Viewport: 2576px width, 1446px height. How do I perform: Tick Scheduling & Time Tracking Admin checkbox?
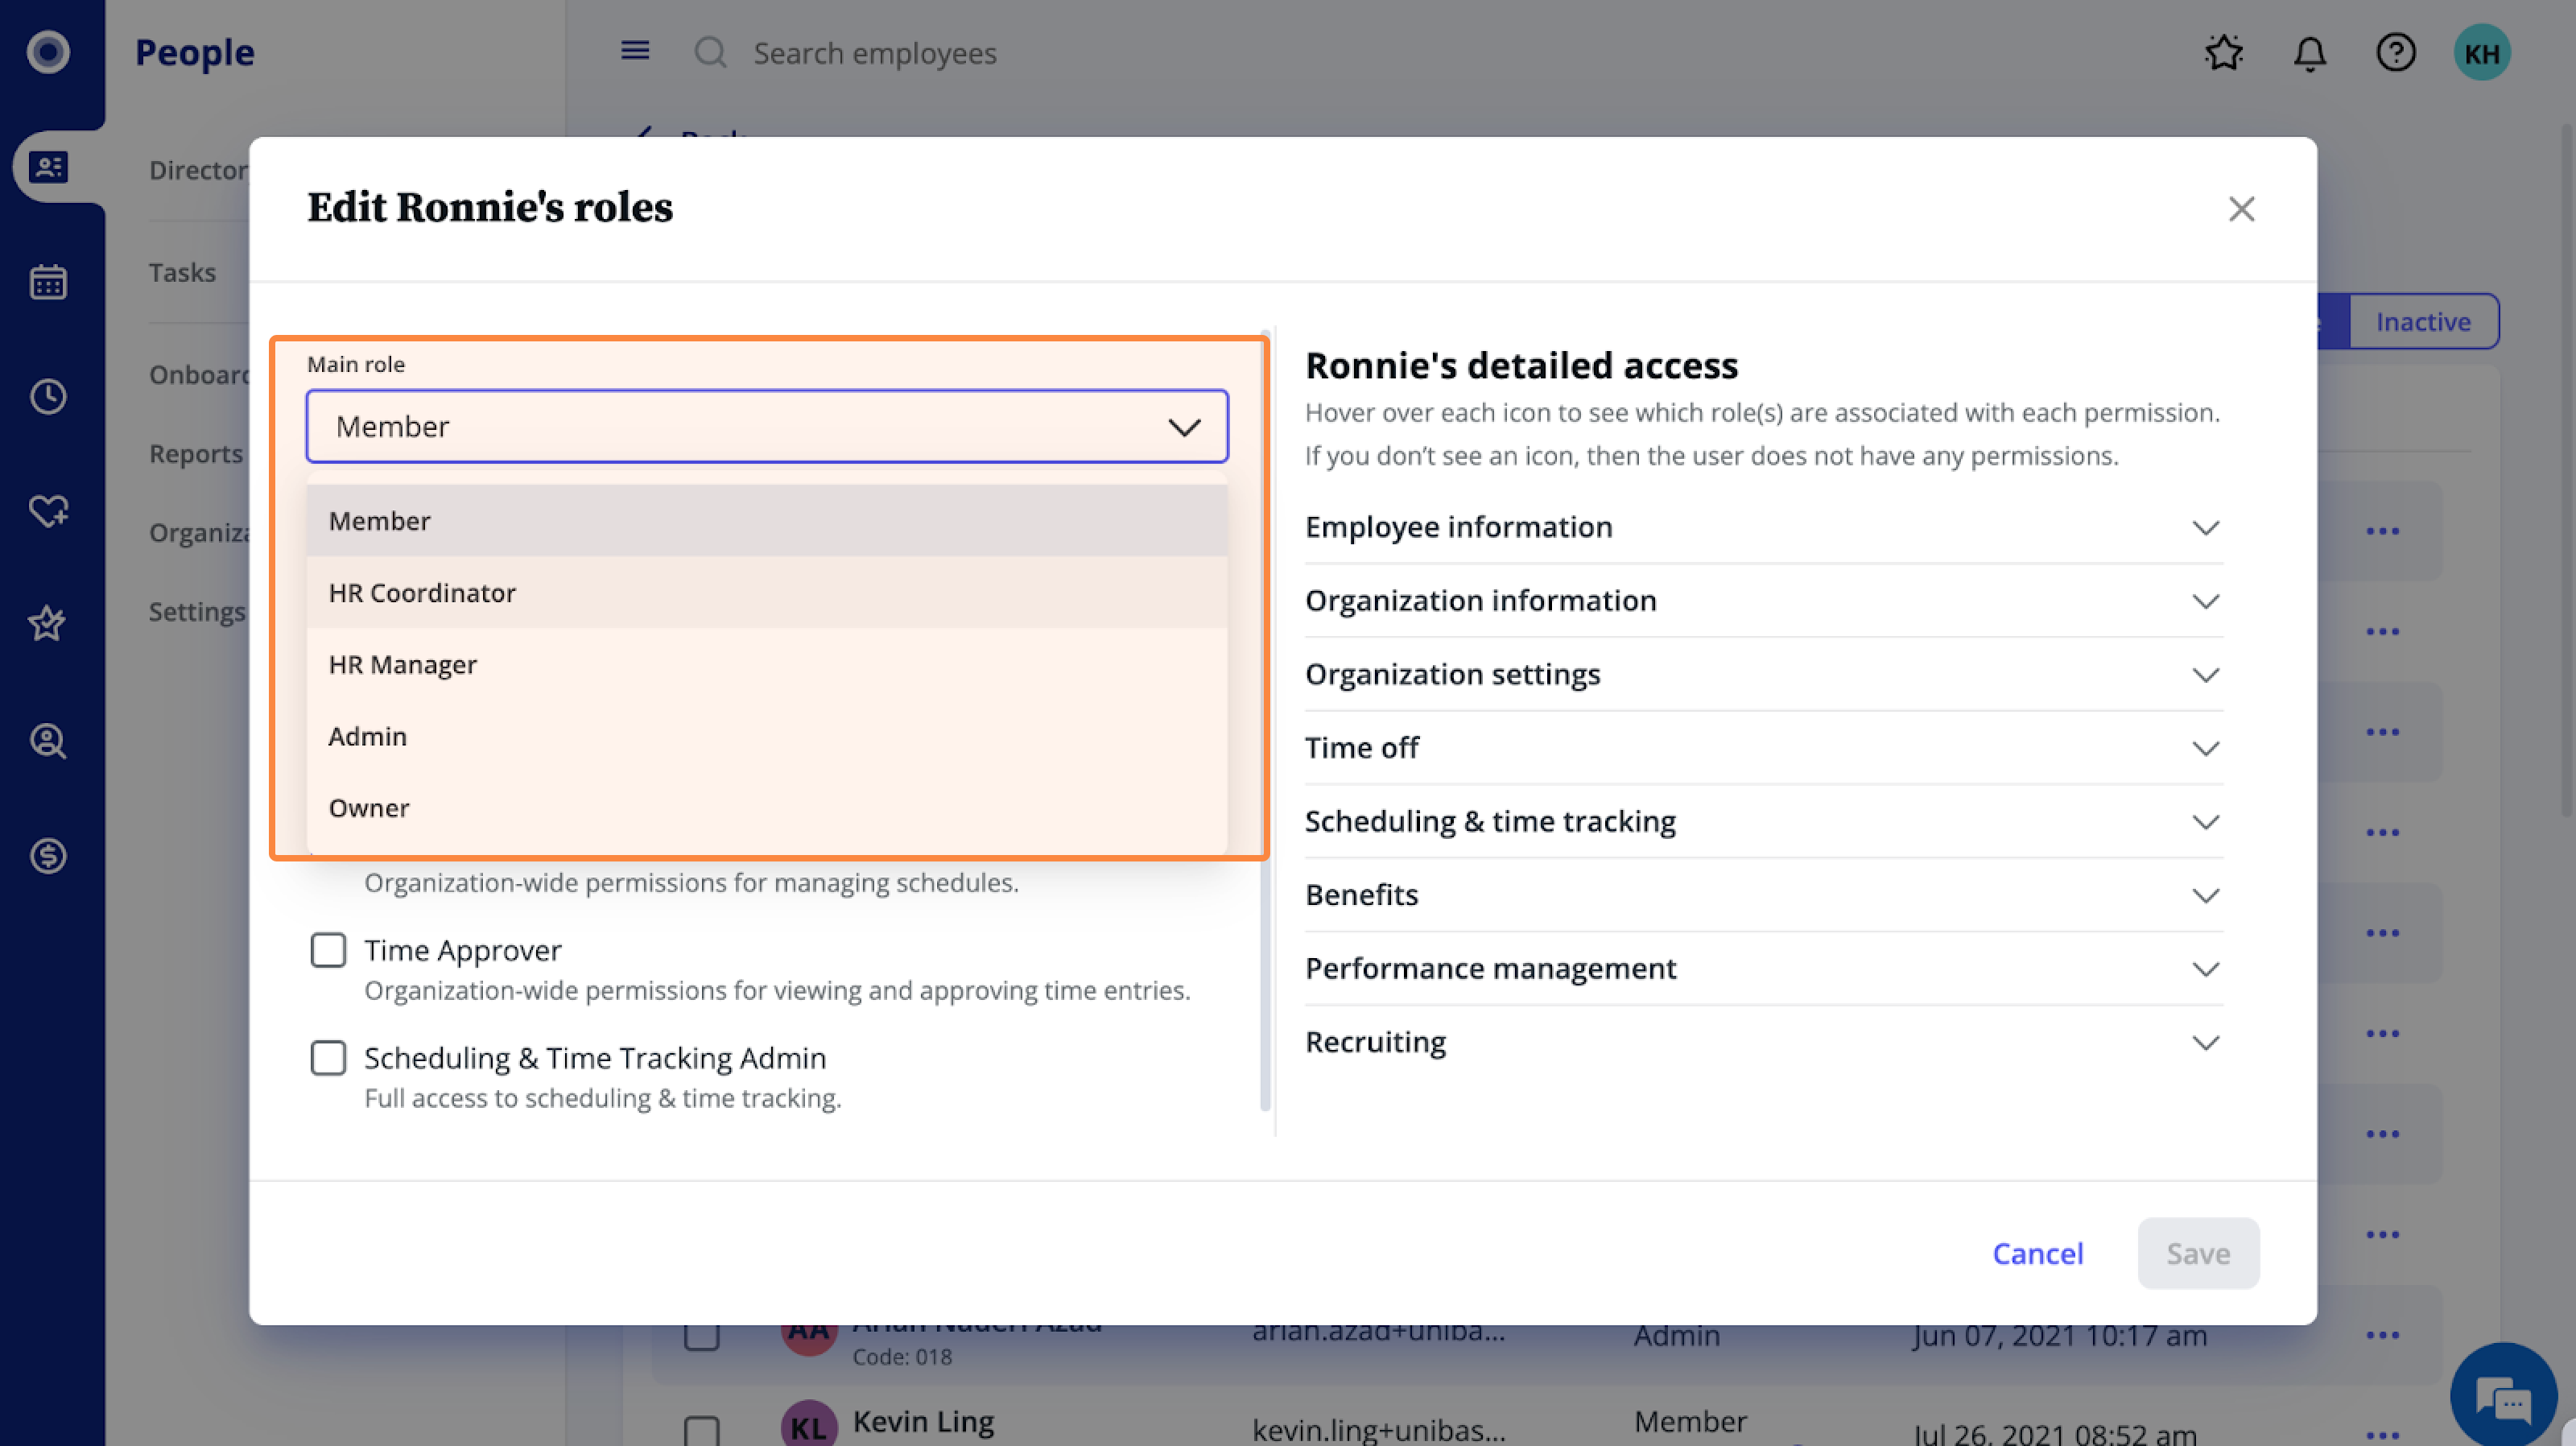click(x=328, y=1058)
